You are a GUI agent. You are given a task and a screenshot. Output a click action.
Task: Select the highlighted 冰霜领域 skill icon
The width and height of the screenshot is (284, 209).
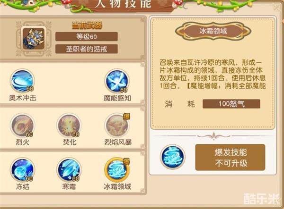[117, 170]
